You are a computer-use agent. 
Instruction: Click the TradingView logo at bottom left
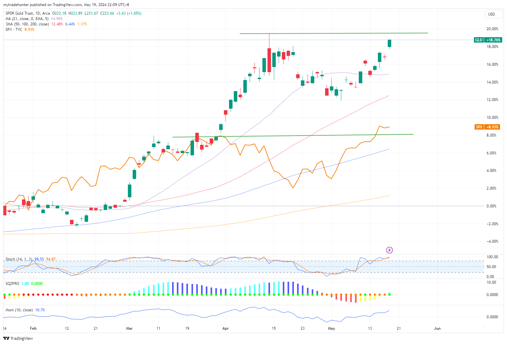18,338
